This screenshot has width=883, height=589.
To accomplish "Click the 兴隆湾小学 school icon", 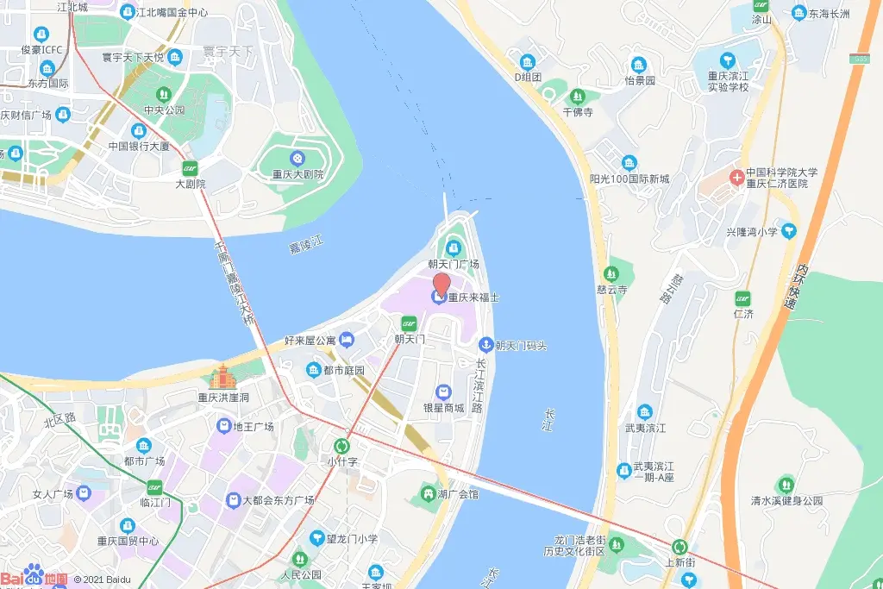I will [x=789, y=231].
